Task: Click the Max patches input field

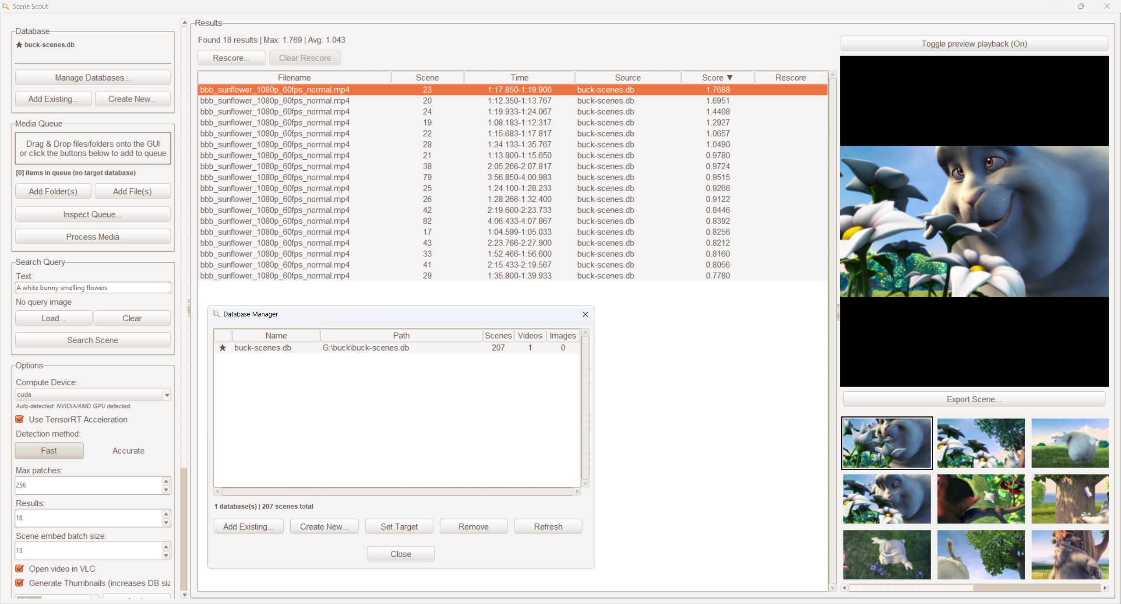Action: click(89, 485)
